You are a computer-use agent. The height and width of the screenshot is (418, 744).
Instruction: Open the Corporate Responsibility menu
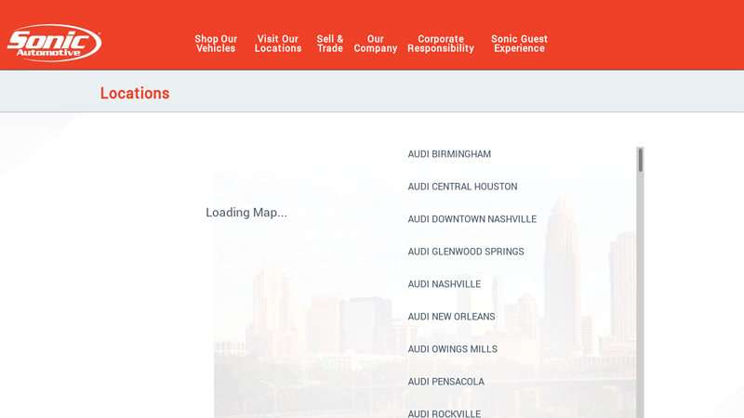441,44
